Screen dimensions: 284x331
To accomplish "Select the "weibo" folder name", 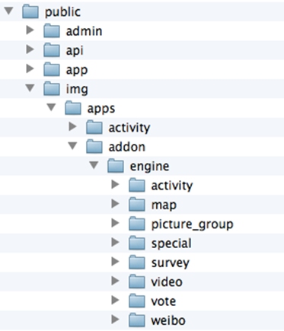I will [x=168, y=320].
